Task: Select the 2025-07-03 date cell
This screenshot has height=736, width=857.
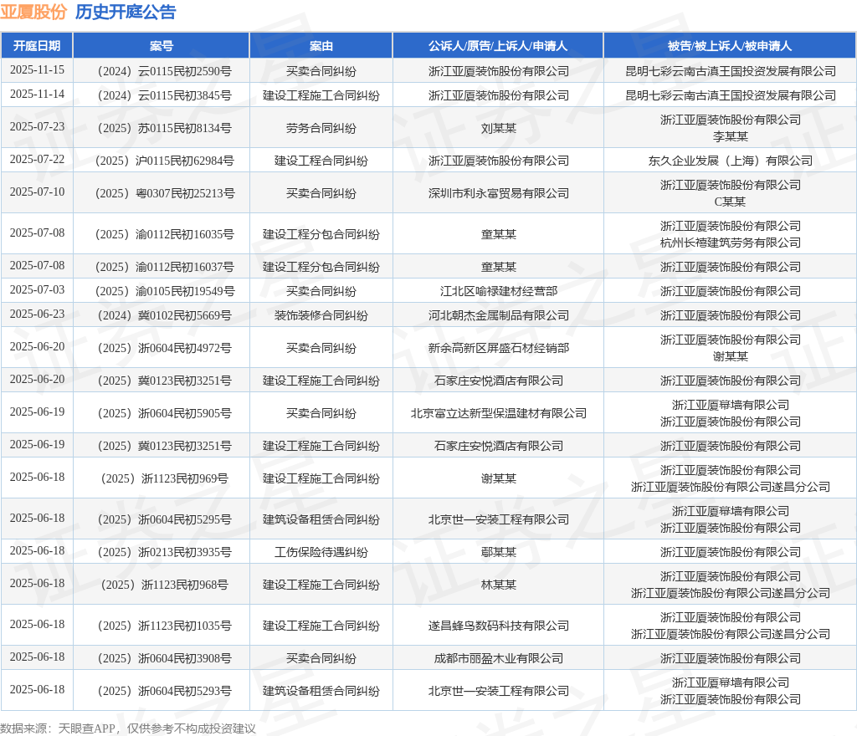Action: tap(37, 290)
